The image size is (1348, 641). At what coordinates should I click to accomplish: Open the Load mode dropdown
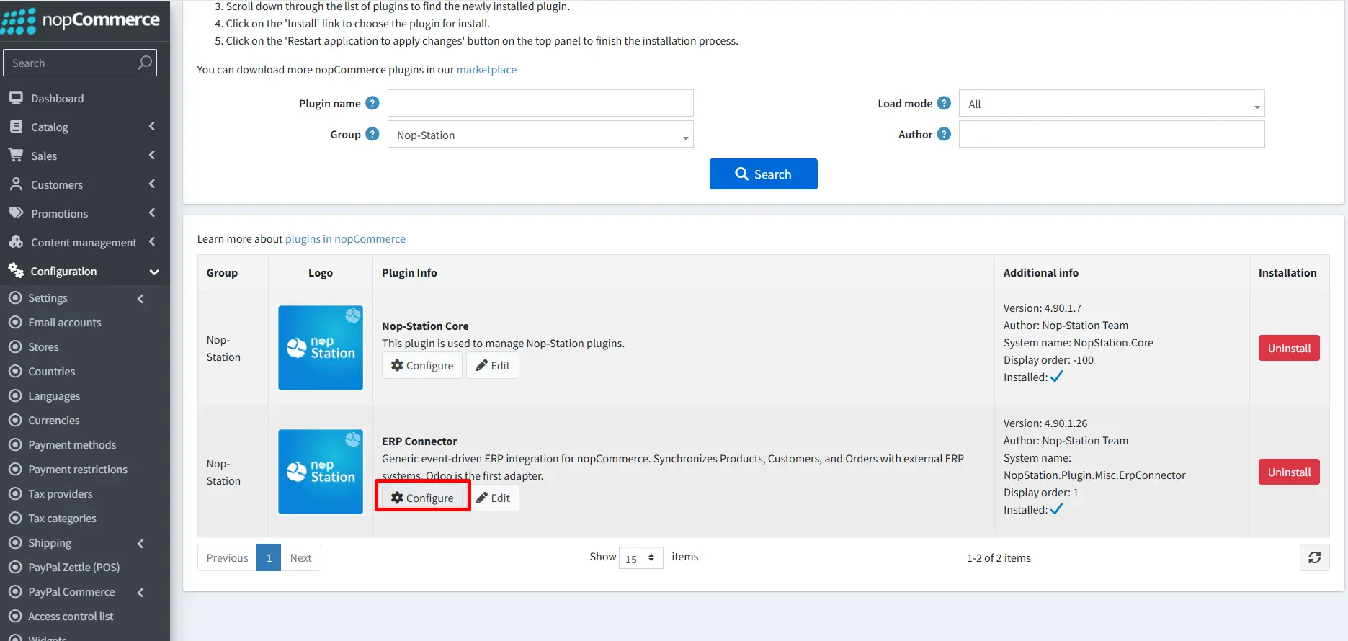click(1112, 104)
